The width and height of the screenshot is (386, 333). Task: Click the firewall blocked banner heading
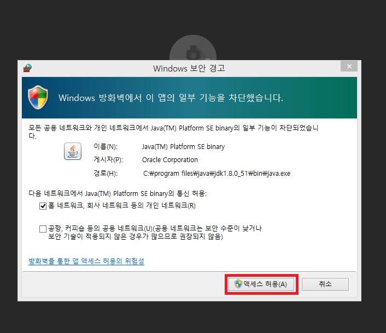point(171,98)
